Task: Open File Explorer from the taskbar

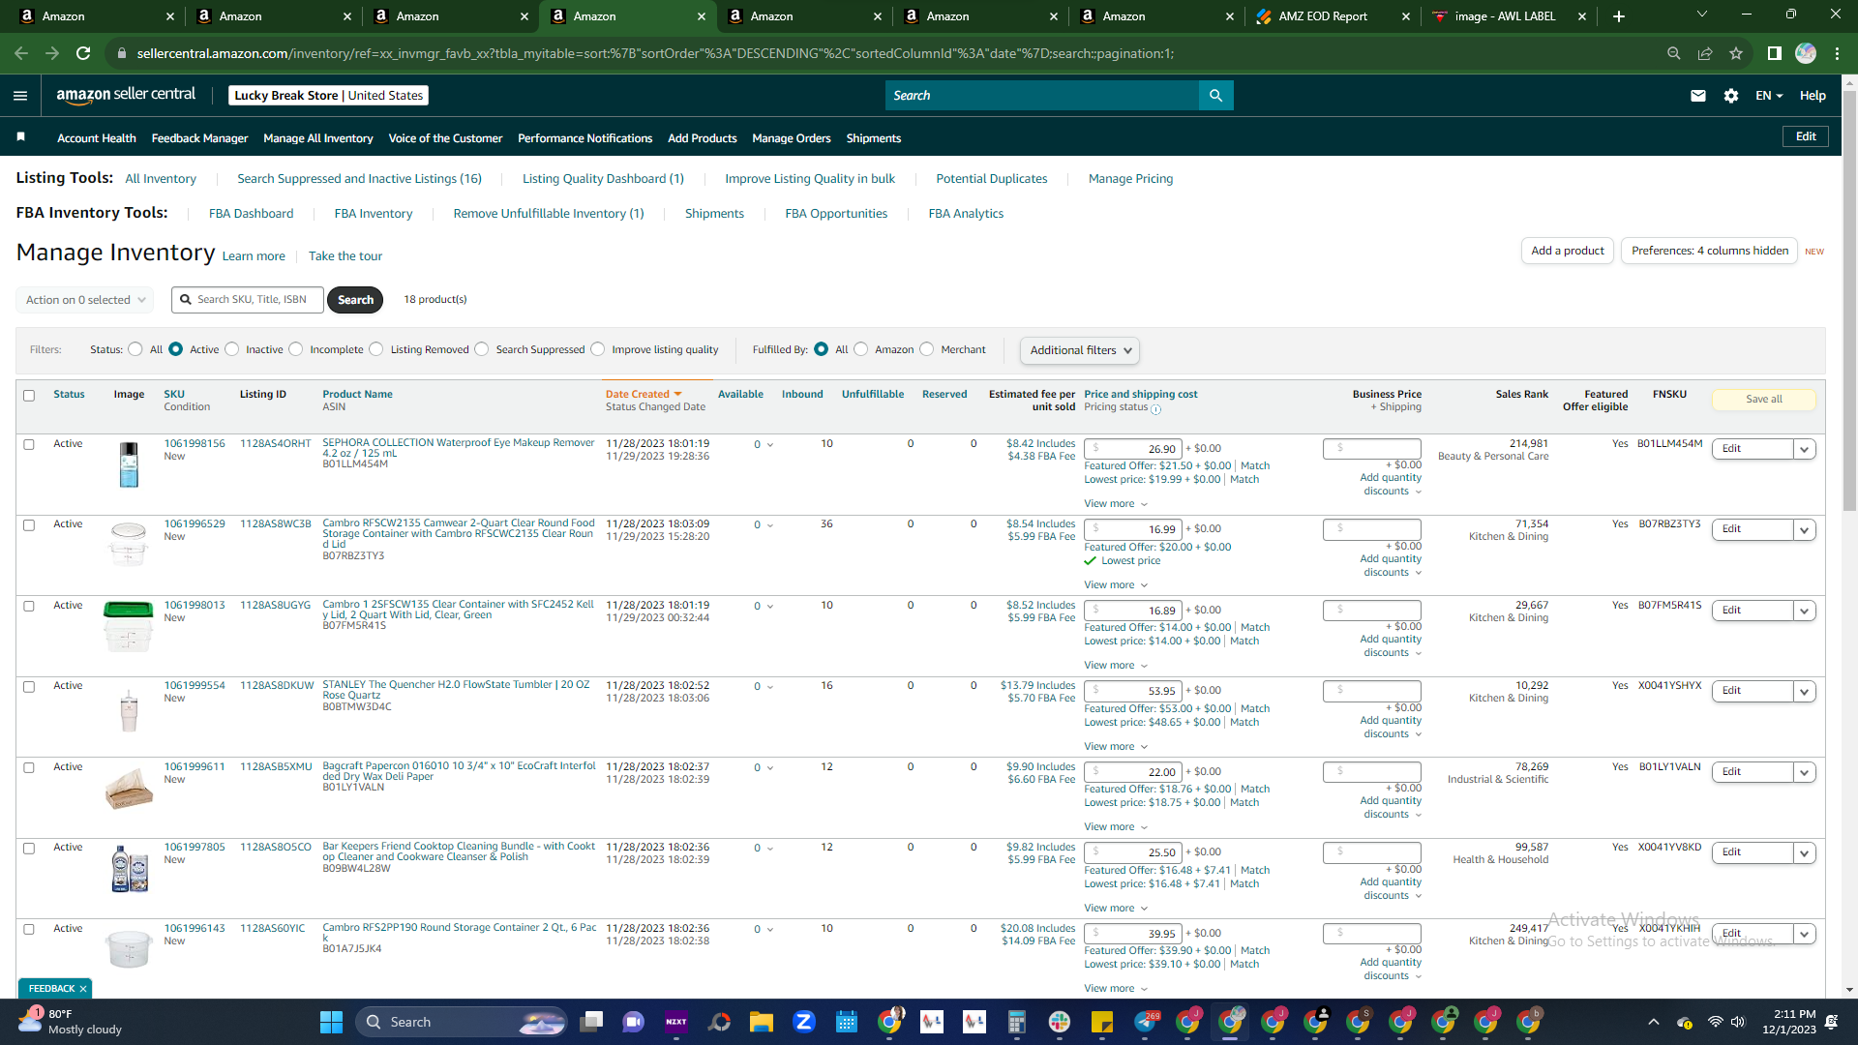Action: (761, 1022)
